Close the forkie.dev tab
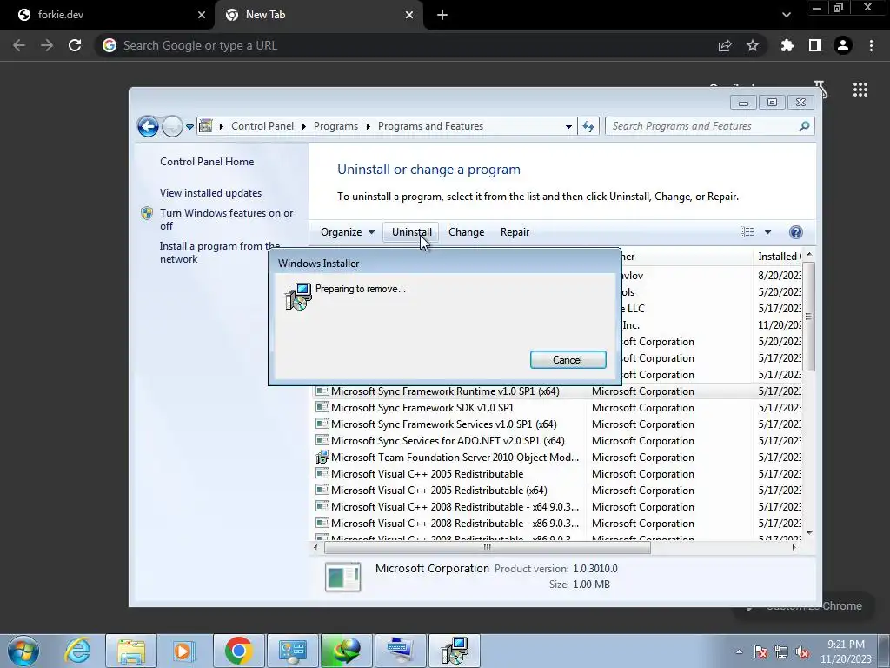Viewport: 890px width, 668px height. (202, 15)
